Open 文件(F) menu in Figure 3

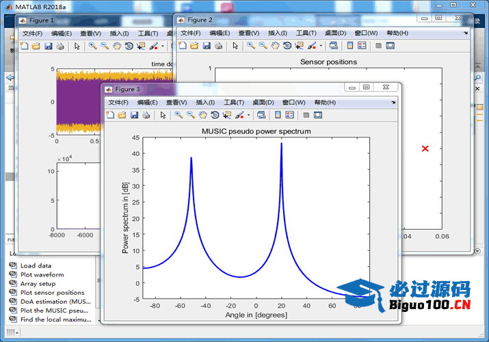[118, 103]
